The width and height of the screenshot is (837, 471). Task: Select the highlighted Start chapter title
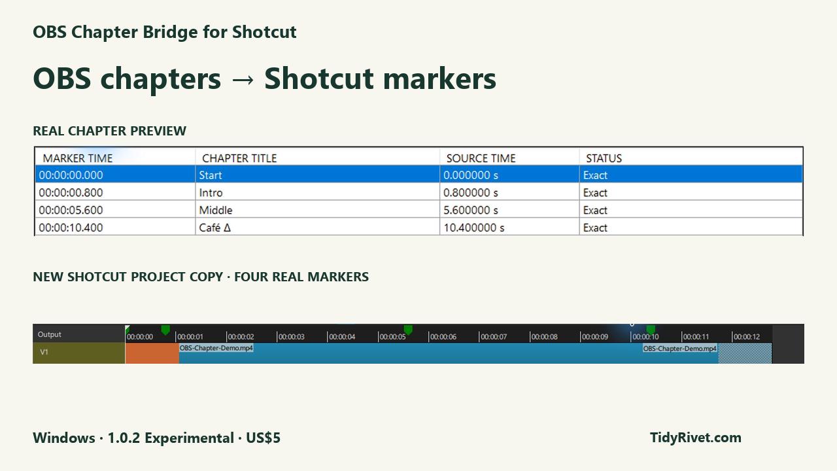(x=317, y=175)
